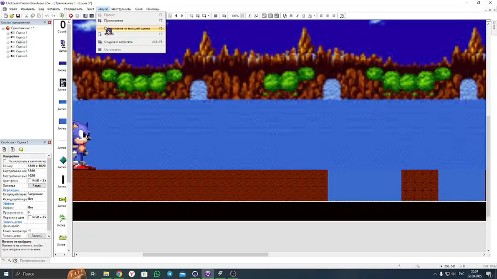Click the clock Profiler icon at bottom
Viewport: 497px width, 279px height.
click(15, 261)
